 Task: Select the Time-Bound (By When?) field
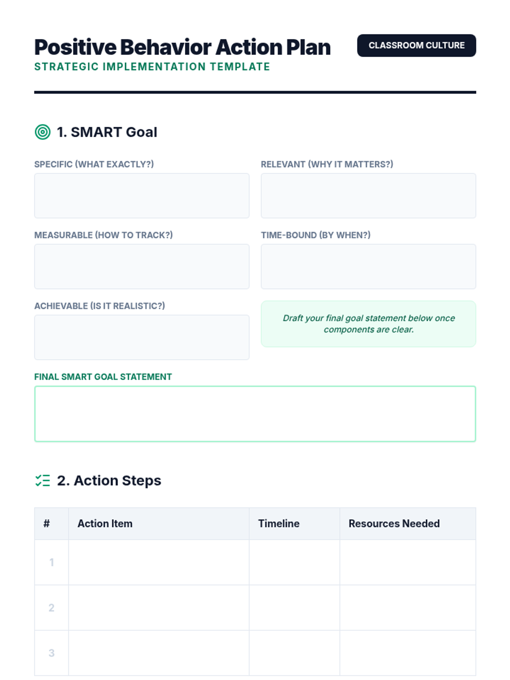point(368,266)
